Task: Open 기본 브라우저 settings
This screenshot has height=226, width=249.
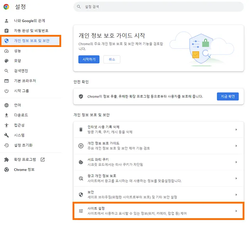Action: click(25, 81)
